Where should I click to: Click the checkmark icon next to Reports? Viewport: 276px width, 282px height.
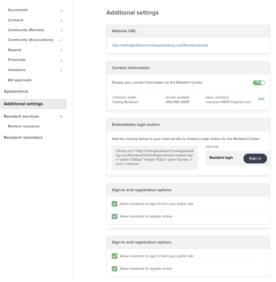pos(61,50)
